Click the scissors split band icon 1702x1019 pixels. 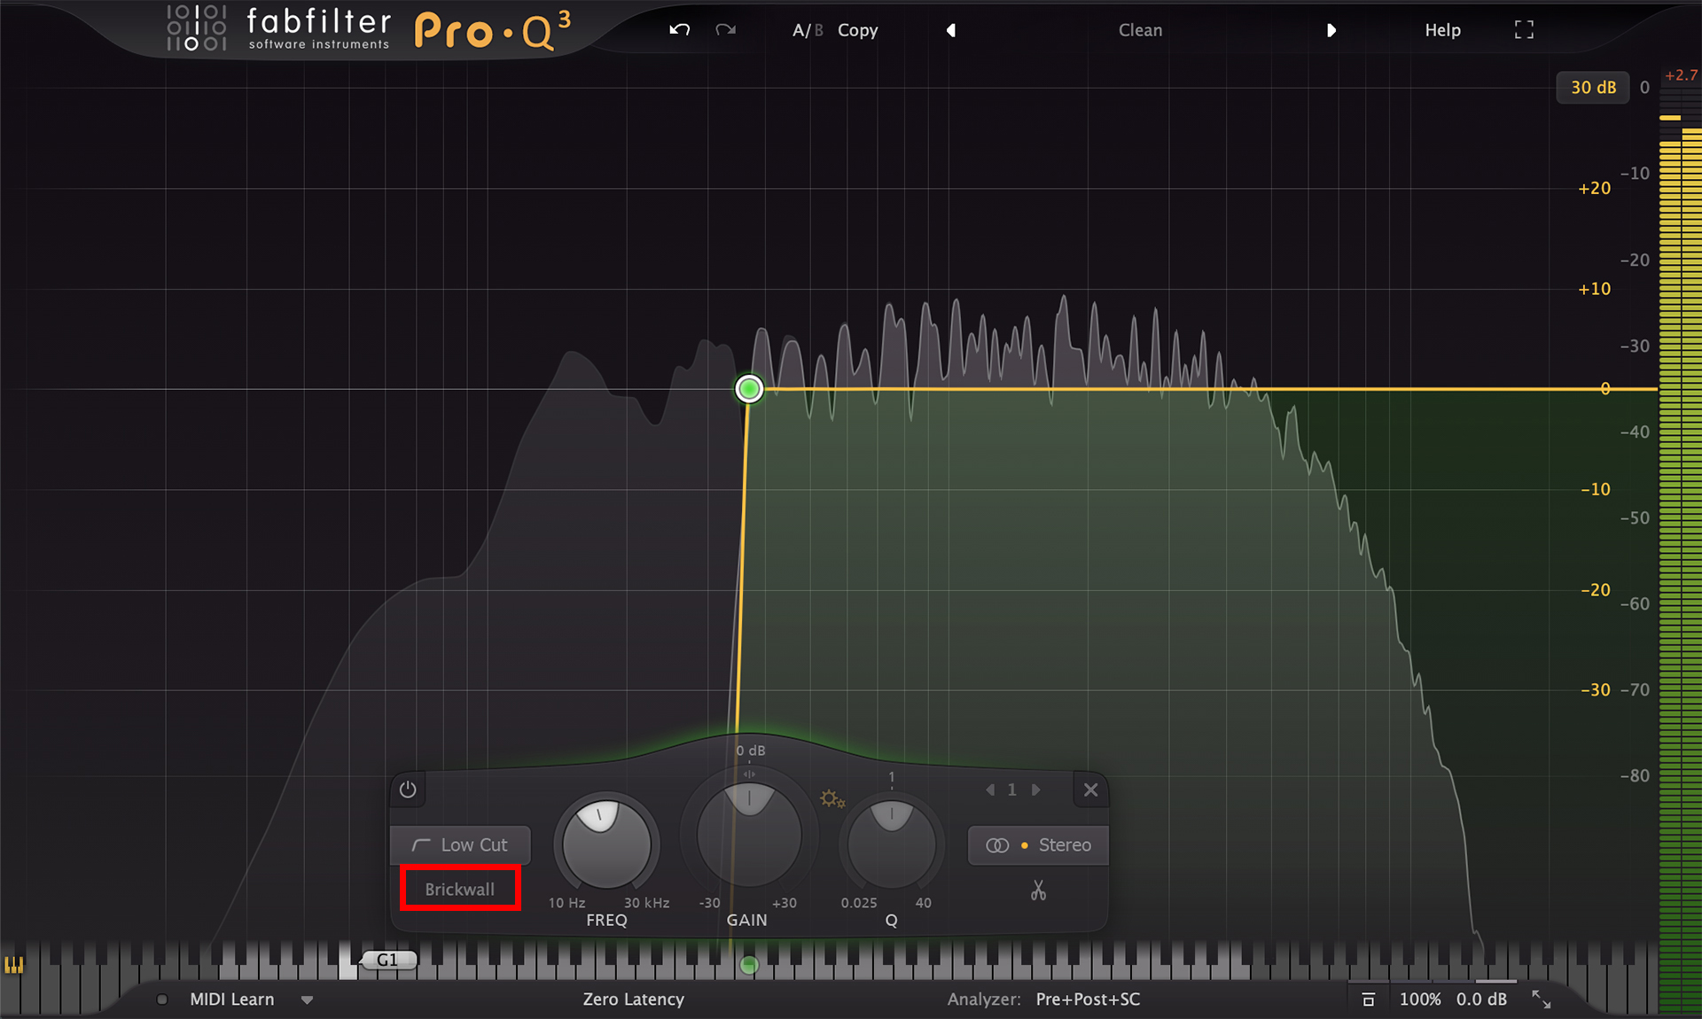pos(1038,890)
